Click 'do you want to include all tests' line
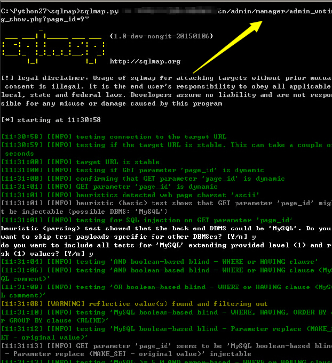 (x=166, y=245)
